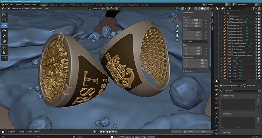
Task: Click the Location X value field
Action: click(x=193, y=20)
